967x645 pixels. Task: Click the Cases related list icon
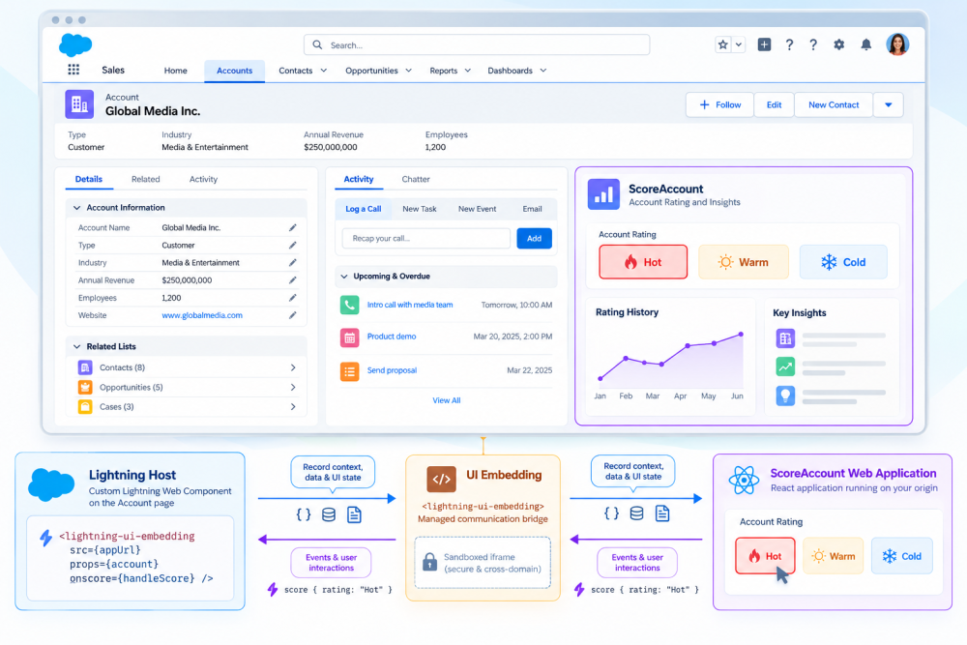[85, 407]
